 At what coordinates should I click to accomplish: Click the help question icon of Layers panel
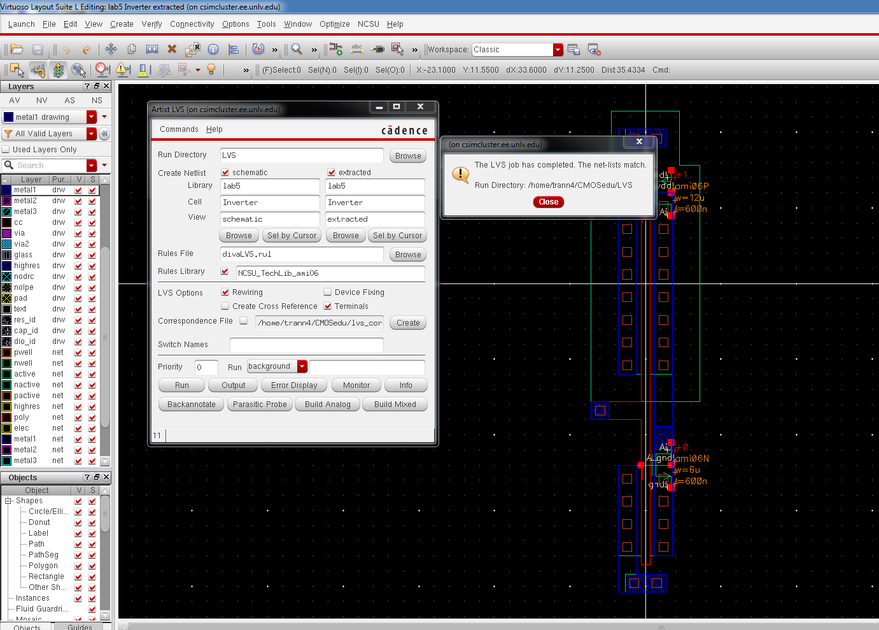[x=87, y=86]
